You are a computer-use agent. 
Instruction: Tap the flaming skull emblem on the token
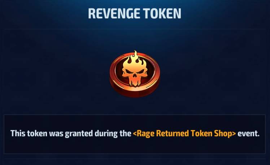coord(135,69)
